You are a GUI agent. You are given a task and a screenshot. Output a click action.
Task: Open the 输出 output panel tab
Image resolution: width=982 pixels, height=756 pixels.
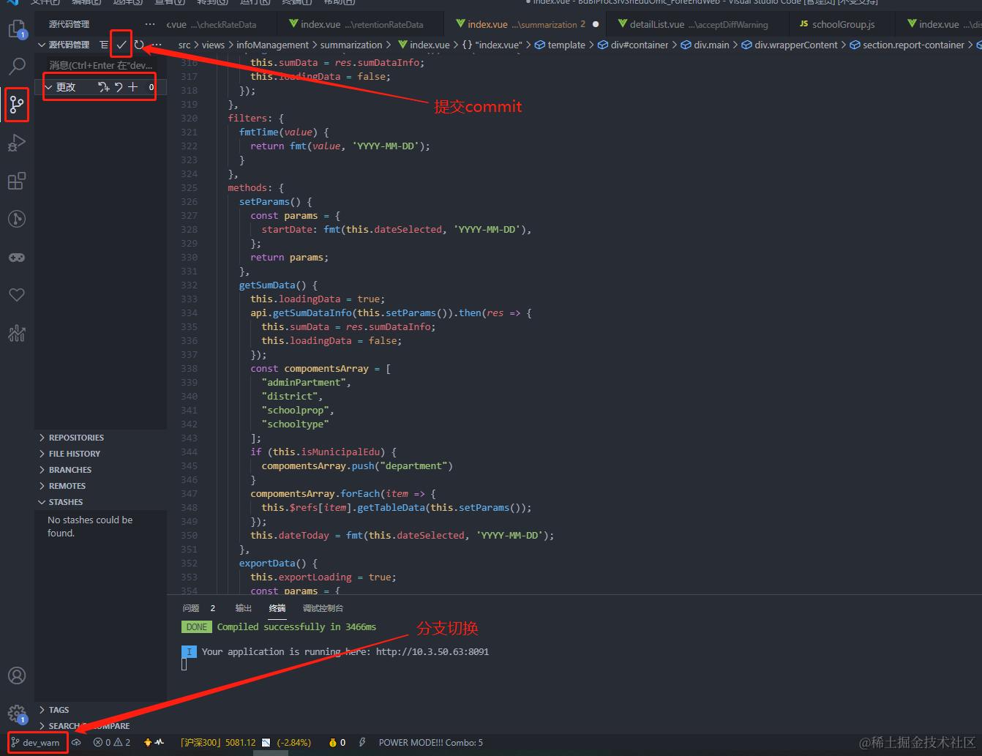click(244, 608)
